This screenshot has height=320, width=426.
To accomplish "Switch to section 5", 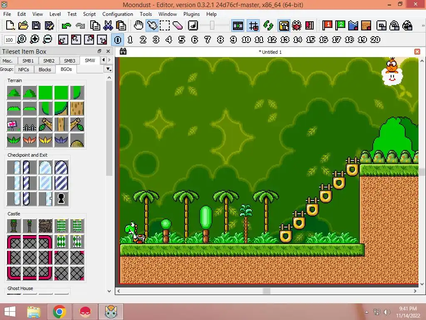I will point(181,40).
